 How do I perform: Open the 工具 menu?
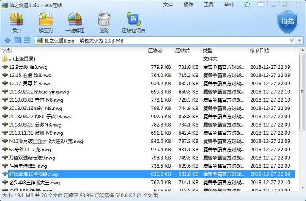208,5
